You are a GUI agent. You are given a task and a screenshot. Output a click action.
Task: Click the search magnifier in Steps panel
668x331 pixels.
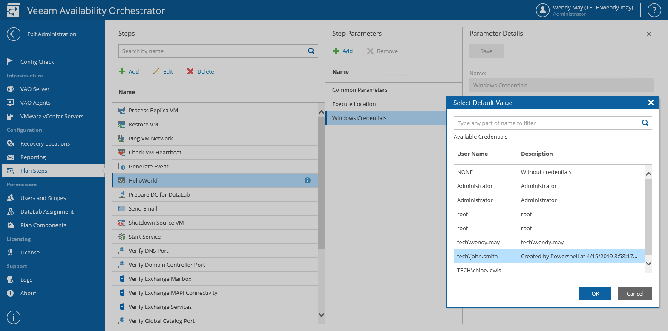(311, 51)
